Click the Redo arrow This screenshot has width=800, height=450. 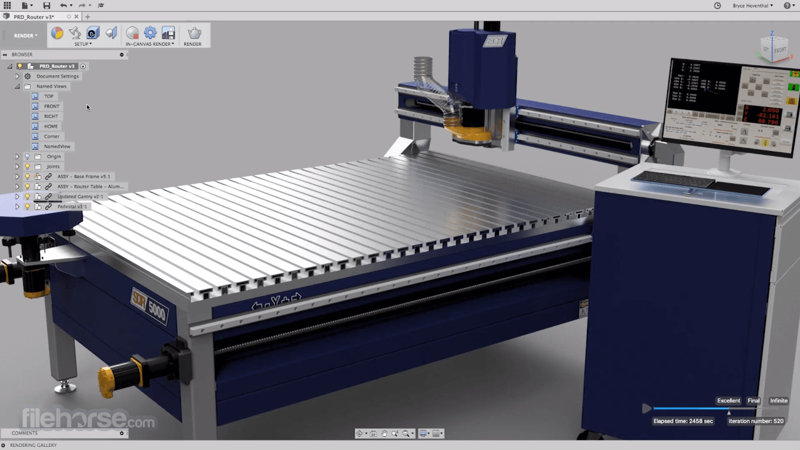pos(81,6)
